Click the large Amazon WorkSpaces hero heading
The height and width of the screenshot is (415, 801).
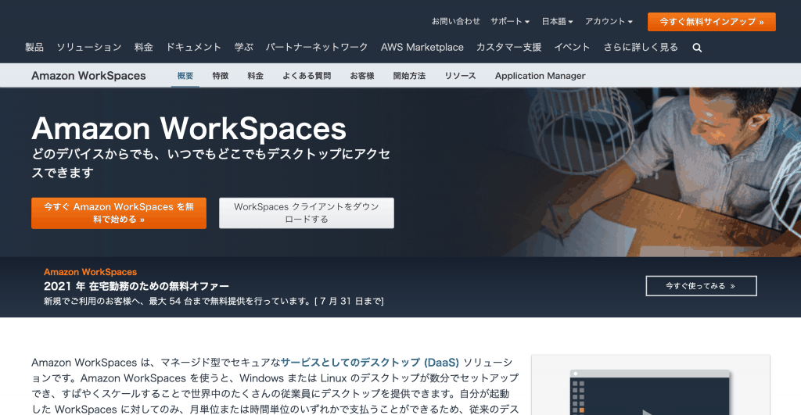click(189, 128)
